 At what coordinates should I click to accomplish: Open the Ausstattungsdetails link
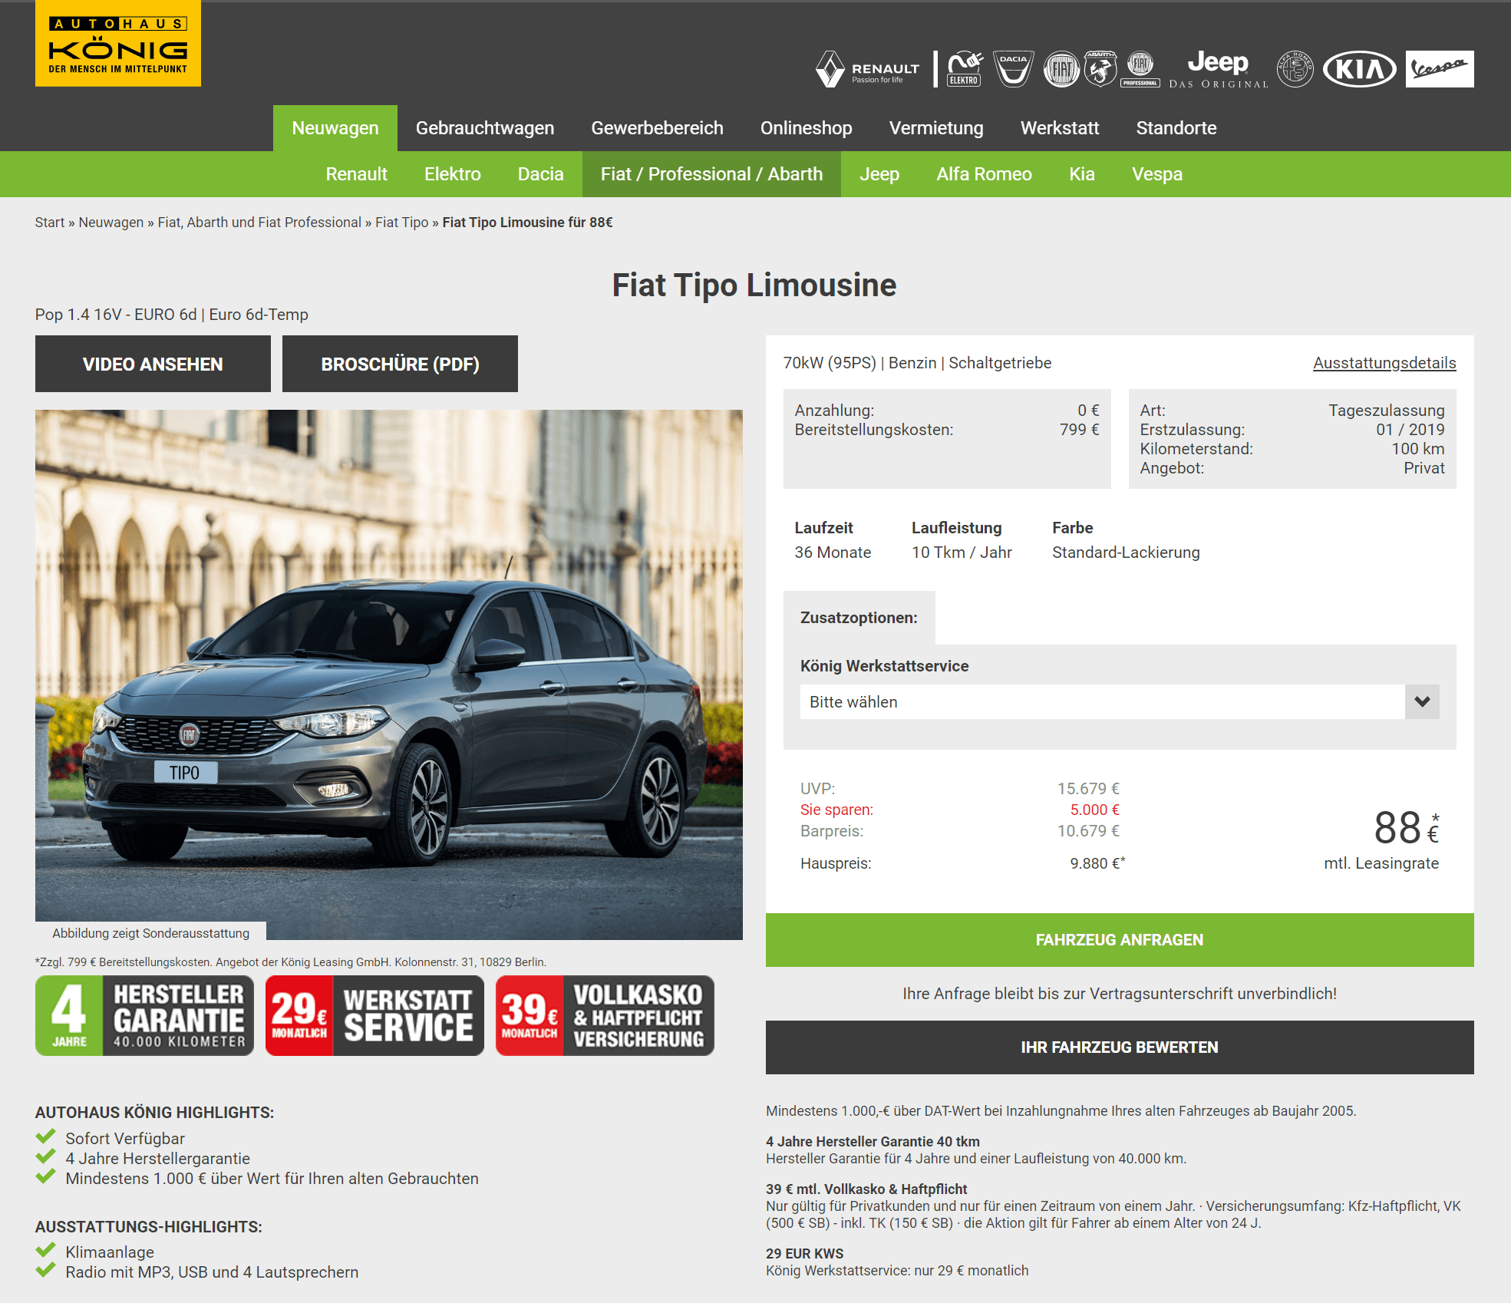click(1384, 363)
